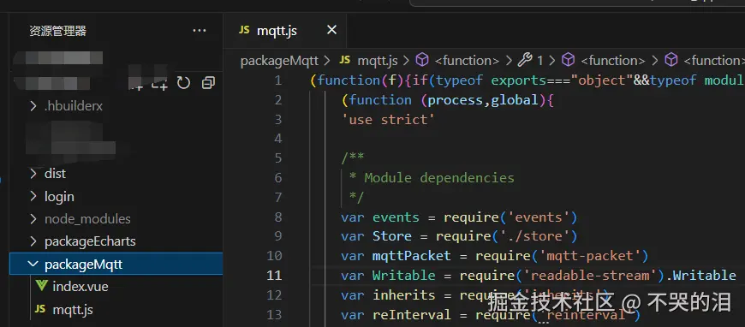
Task: Click the Store variable on line 9
Action: [x=392, y=236]
